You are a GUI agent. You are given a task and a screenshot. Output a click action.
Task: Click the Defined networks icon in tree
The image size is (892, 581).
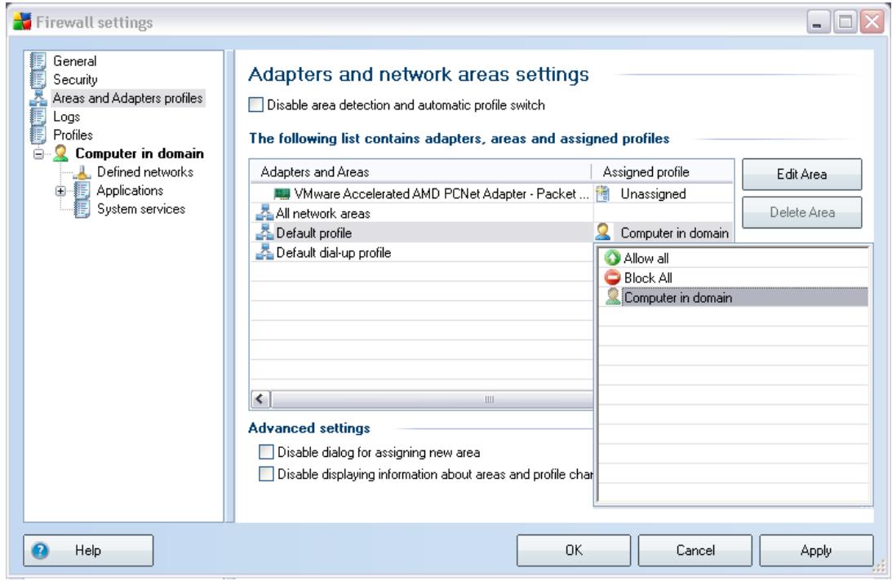pos(82,172)
